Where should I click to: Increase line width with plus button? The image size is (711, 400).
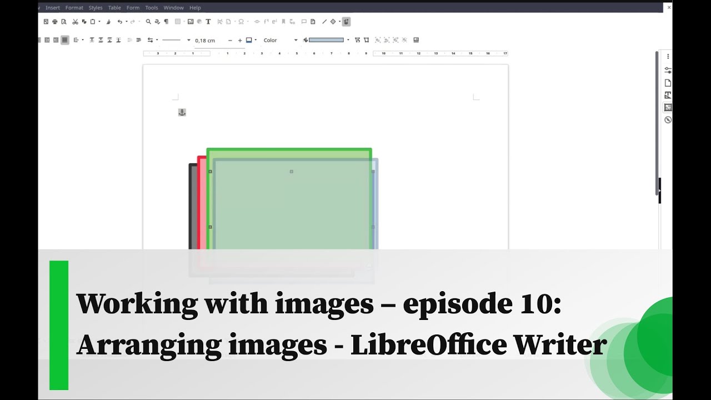click(x=240, y=40)
